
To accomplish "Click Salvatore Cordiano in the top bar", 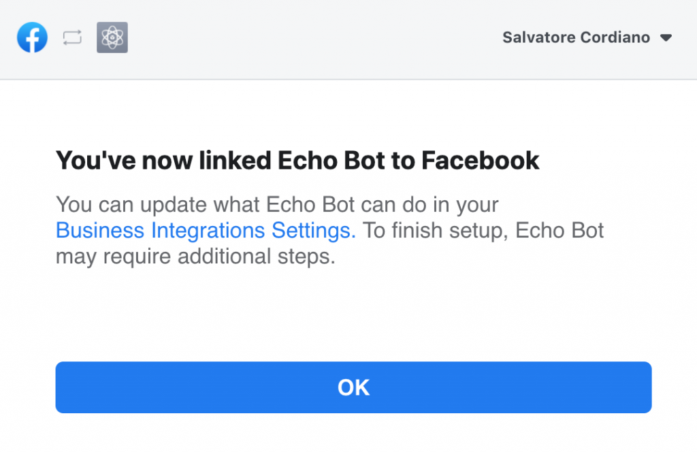I will [x=575, y=37].
